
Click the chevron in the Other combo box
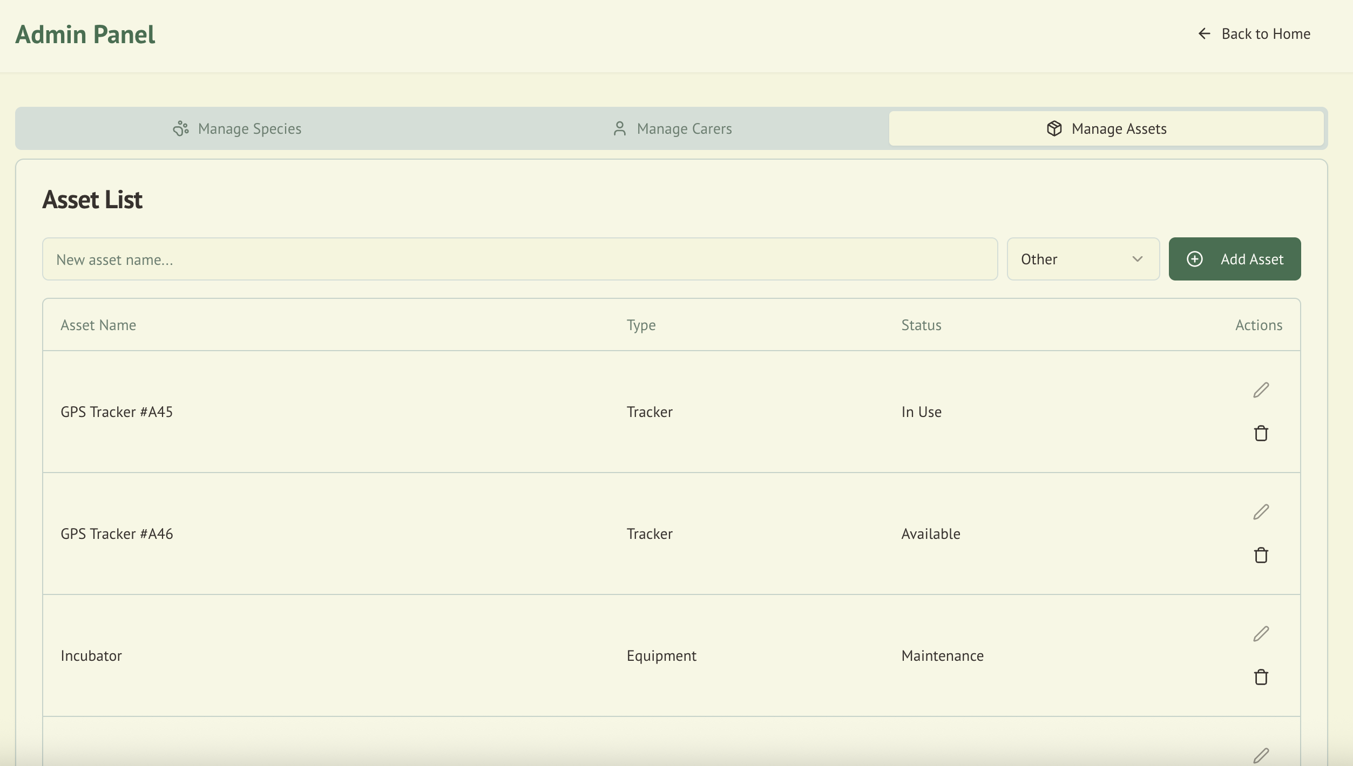point(1137,259)
